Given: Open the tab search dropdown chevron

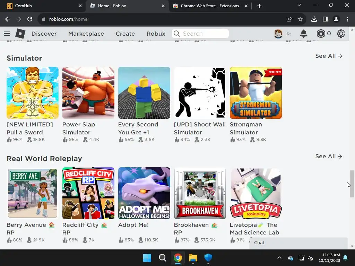Looking at the screenshot, I should (299, 5).
